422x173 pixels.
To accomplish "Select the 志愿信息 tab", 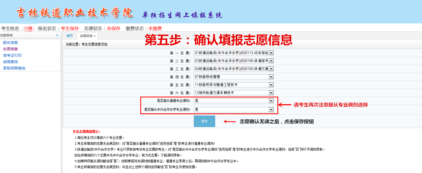I will (86, 36).
